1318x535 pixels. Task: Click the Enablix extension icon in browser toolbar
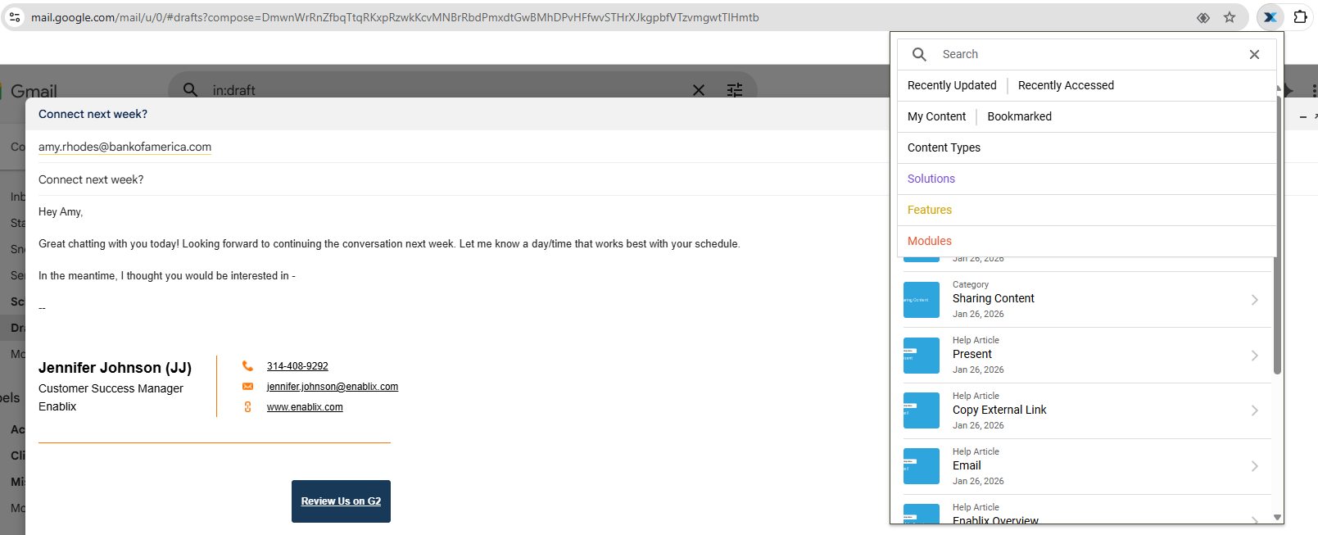[x=1270, y=17]
